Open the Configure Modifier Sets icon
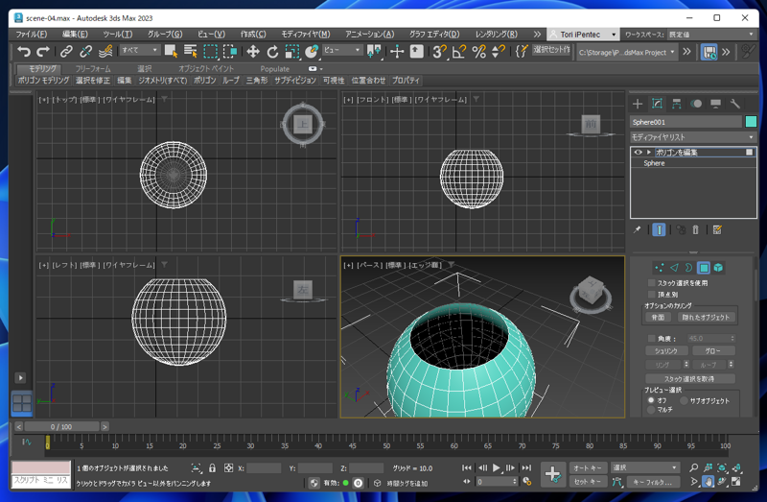Viewport: 767px width, 502px height. point(717,229)
